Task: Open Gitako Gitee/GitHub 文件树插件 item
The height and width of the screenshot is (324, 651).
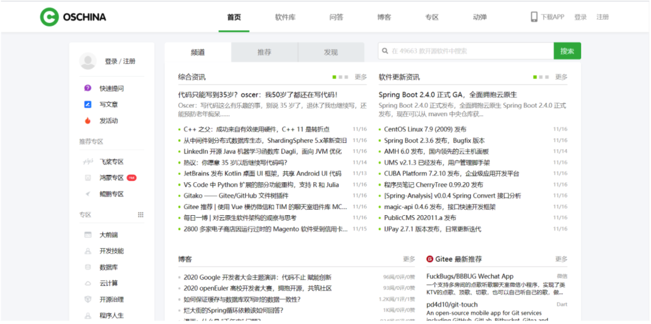Action: point(236,196)
